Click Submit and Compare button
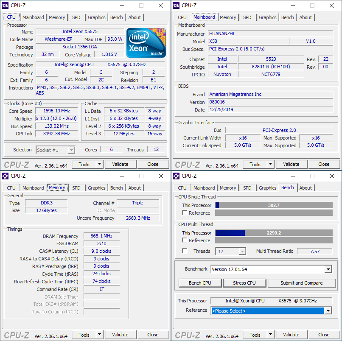The width and height of the screenshot is (342, 341). pos(301,283)
